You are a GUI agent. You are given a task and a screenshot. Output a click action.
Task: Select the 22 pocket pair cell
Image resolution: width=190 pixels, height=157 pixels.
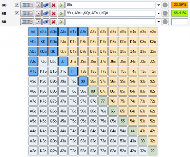tap(153, 151)
